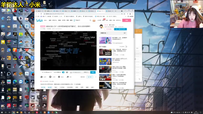The height and width of the screenshot is (114, 203).
Task: Launch QQ Music from the desktop
Action: coord(21,34)
